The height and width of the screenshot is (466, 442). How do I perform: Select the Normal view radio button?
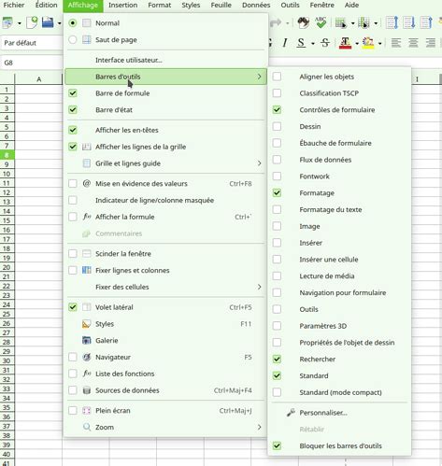pyautogui.click(x=73, y=23)
